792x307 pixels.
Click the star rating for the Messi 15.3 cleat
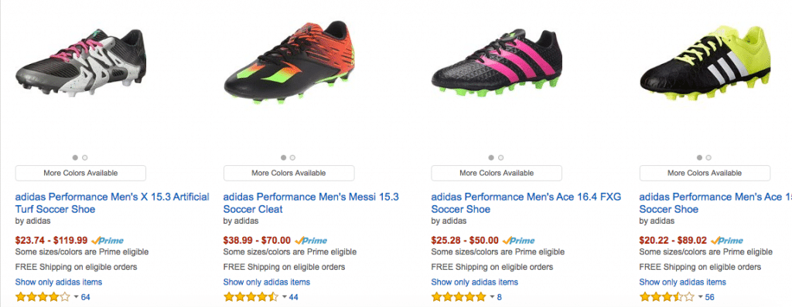251,297
